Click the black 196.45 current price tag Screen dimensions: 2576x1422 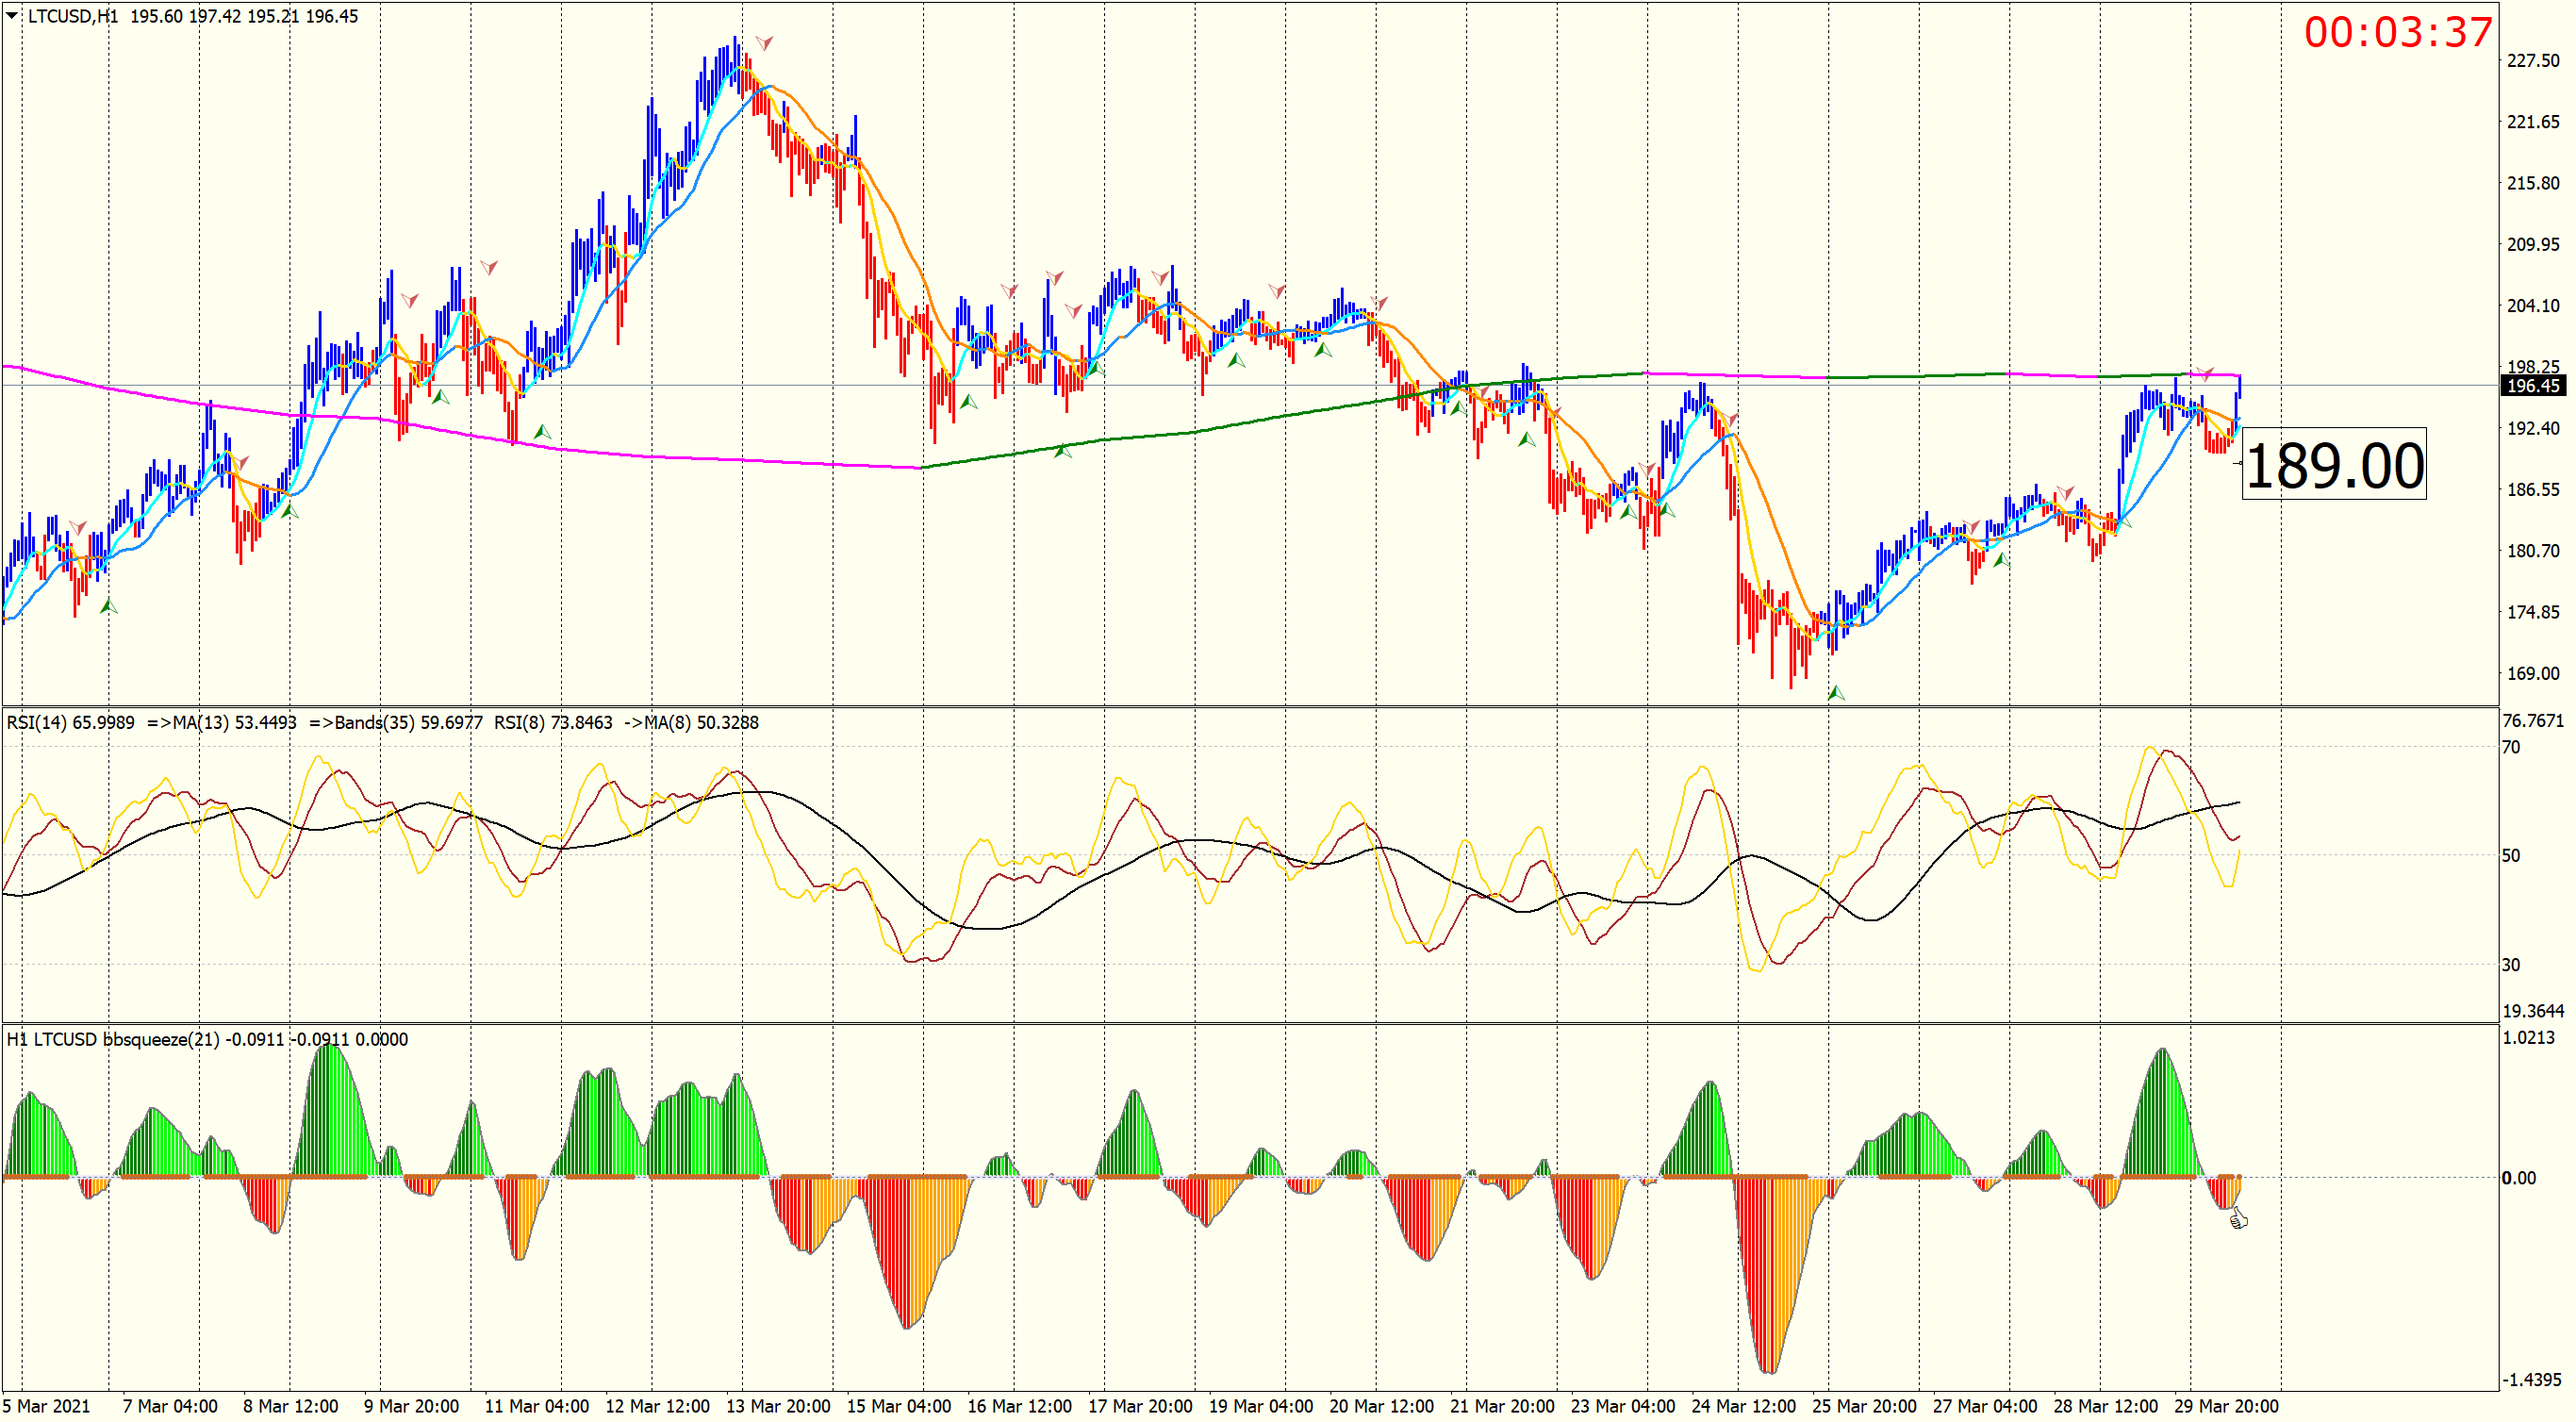point(2532,386)
